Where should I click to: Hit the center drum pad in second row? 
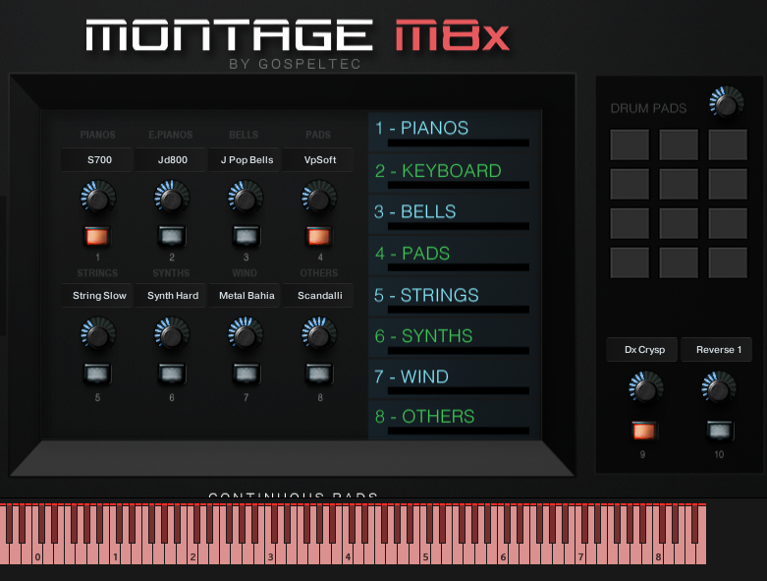[679, 184]
